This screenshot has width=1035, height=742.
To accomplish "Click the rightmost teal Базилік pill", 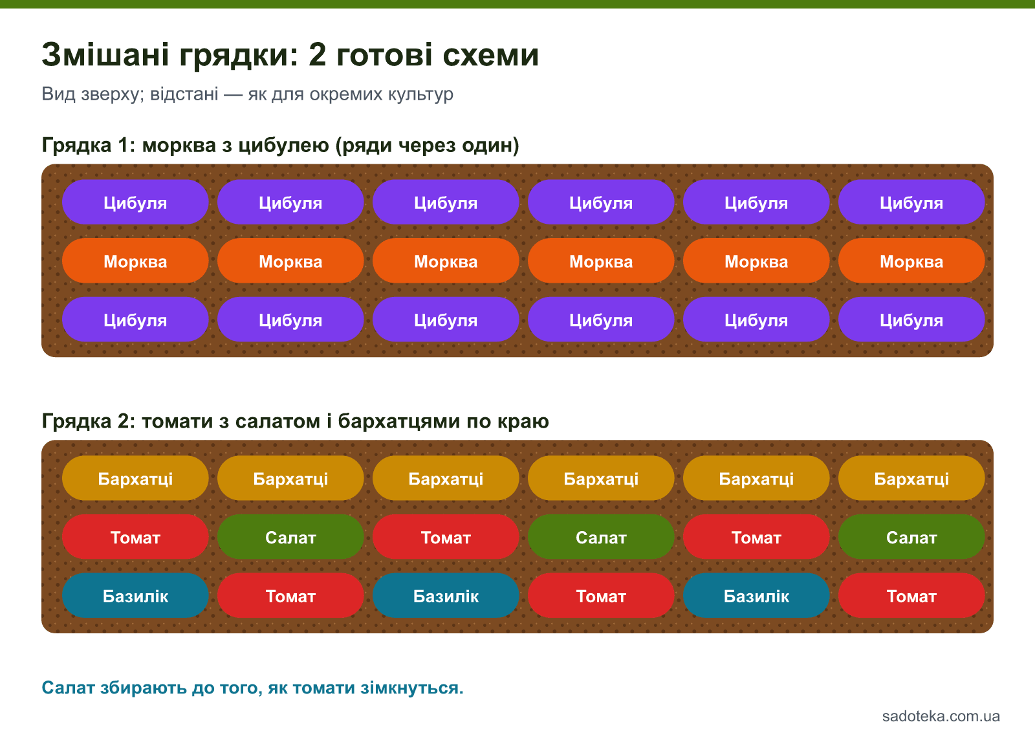I will tap(756, 596).
